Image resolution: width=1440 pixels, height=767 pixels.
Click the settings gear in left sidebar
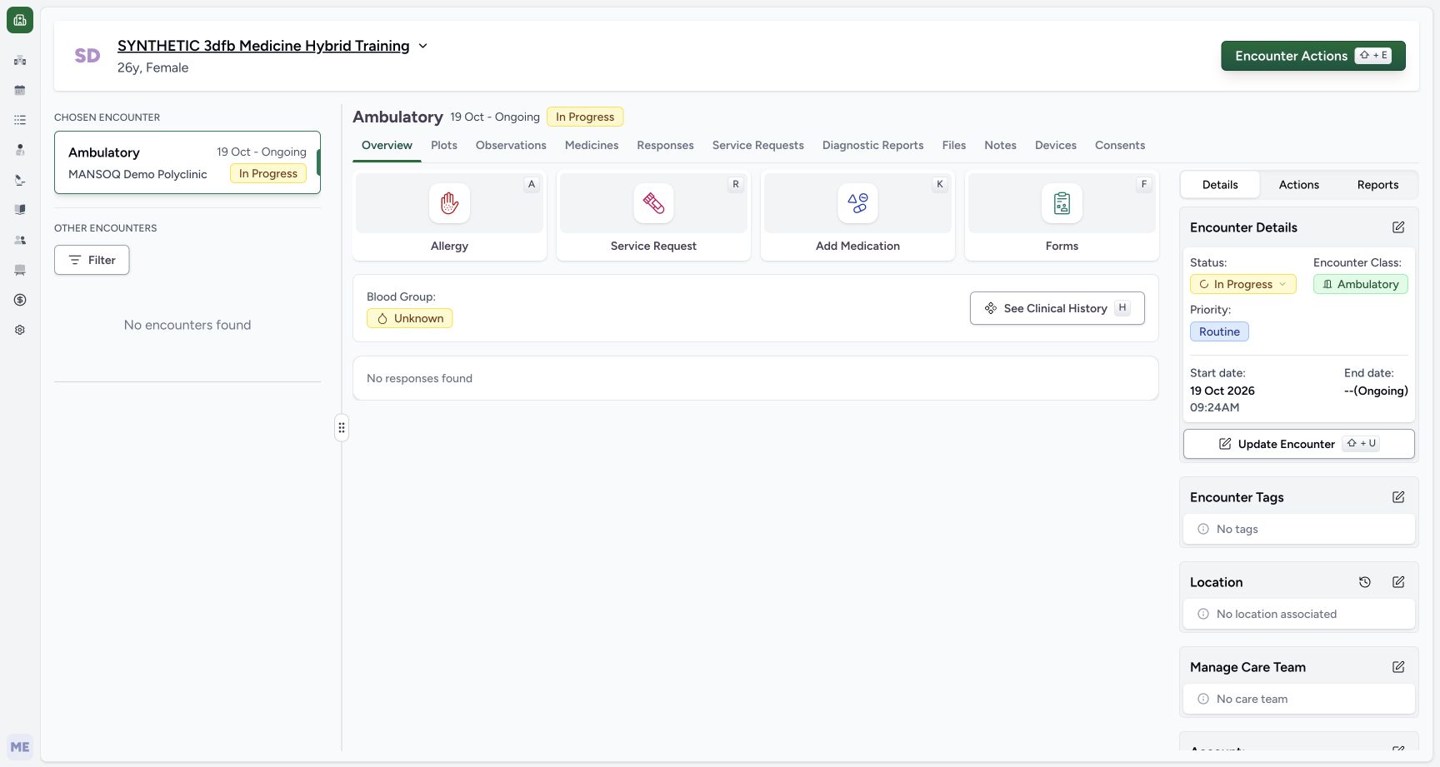20,330
